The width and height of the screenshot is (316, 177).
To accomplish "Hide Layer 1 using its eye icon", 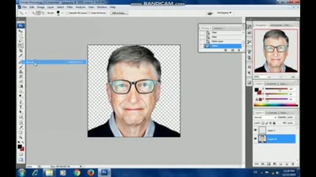I will coord(255,130).
